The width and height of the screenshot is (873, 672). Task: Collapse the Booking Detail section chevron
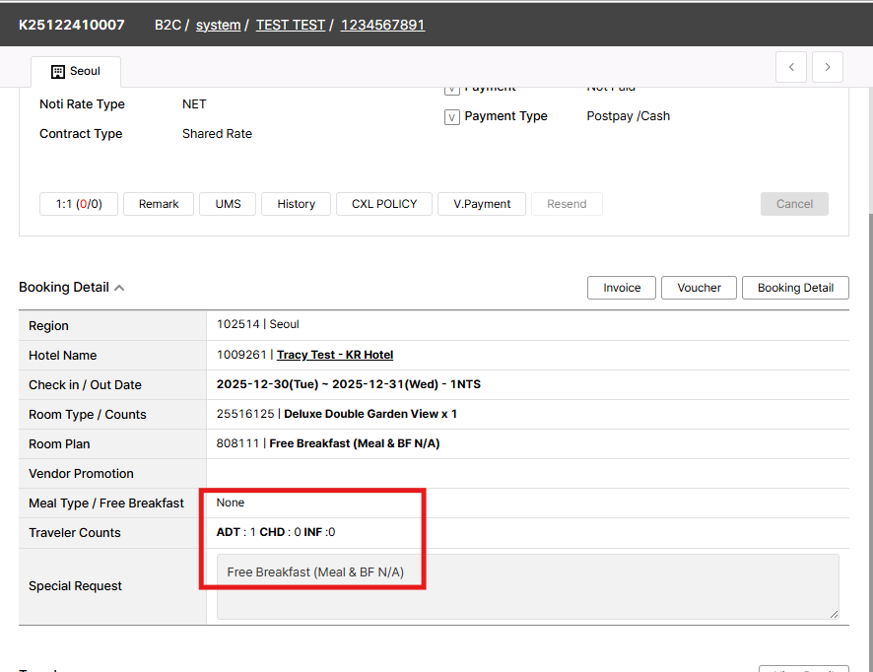click(x=119, y=288)
